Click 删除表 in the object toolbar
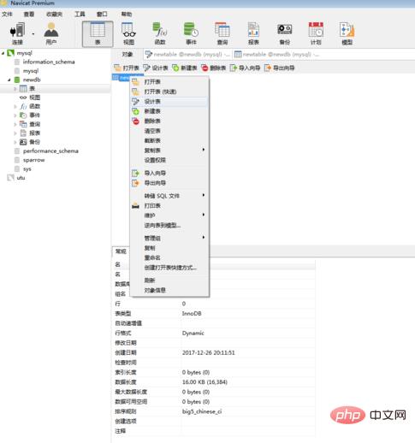This screenshot has width=415, height=443. (x=214, y=68)
